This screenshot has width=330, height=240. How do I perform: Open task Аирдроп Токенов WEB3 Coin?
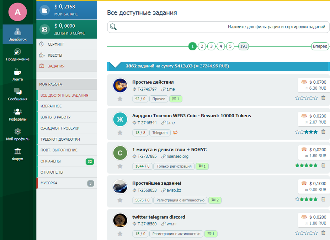point(192,116)
